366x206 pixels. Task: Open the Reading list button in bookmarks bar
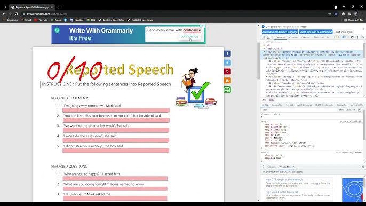(x=353, y=20)
